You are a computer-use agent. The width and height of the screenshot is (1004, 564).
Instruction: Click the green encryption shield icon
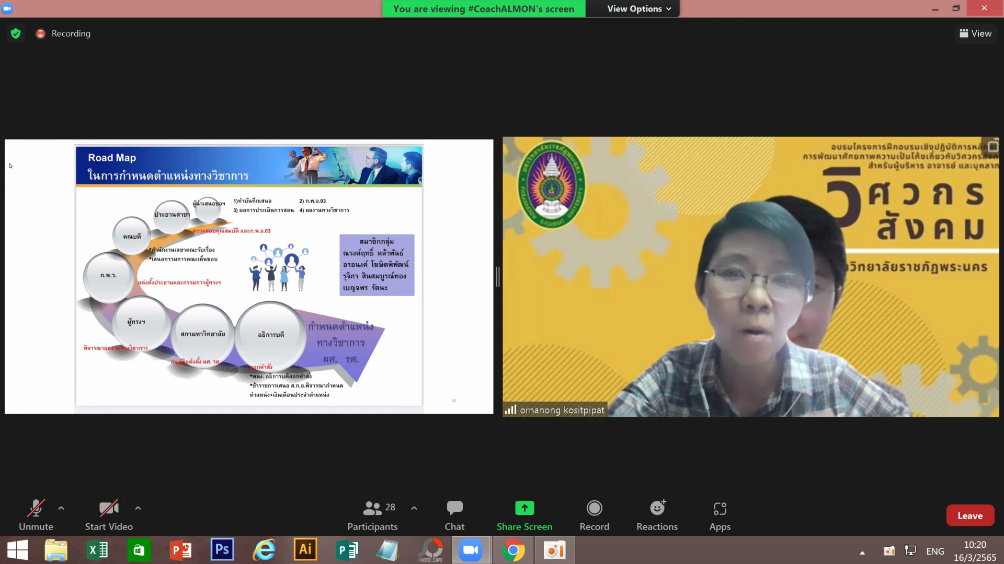click(x=16, y=33)
